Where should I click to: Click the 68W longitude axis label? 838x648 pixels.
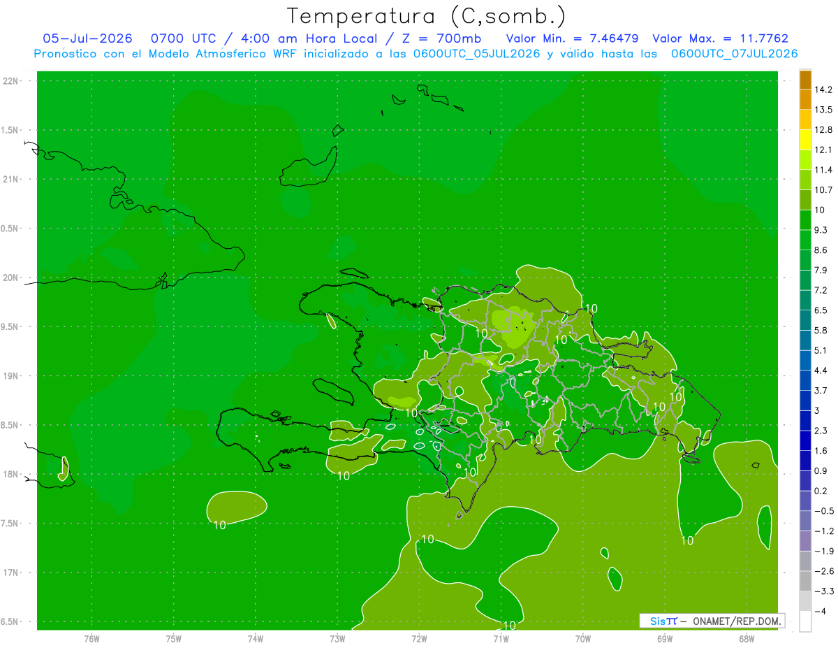746,638
